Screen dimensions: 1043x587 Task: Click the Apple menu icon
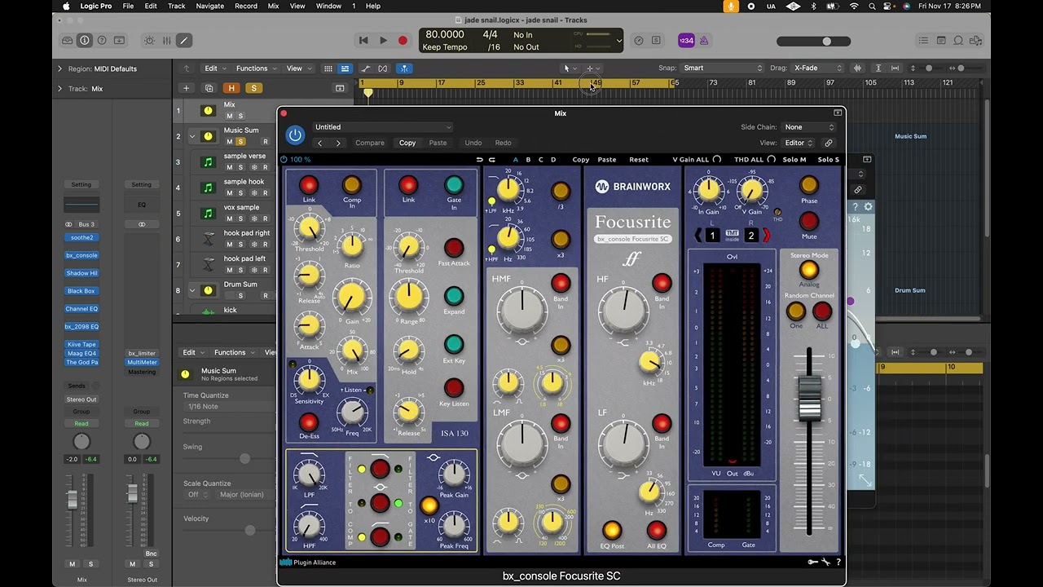66,6
